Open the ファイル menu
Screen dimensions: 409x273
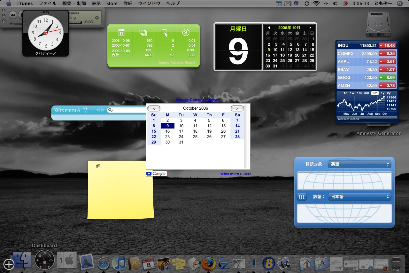point(47,4)
